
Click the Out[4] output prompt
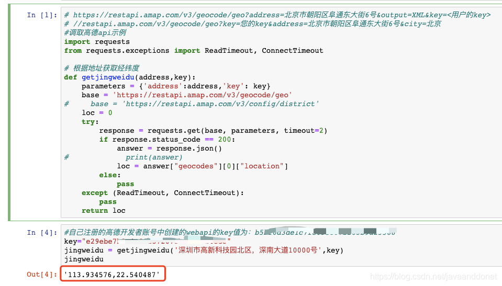42,274
